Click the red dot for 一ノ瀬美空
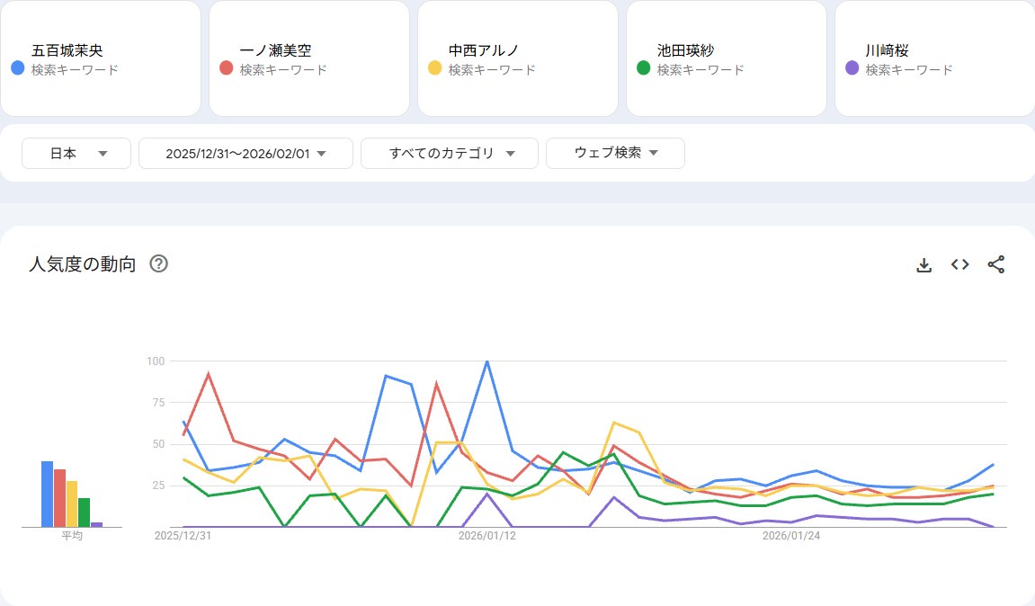1035x606 pixels. [227, 67]
